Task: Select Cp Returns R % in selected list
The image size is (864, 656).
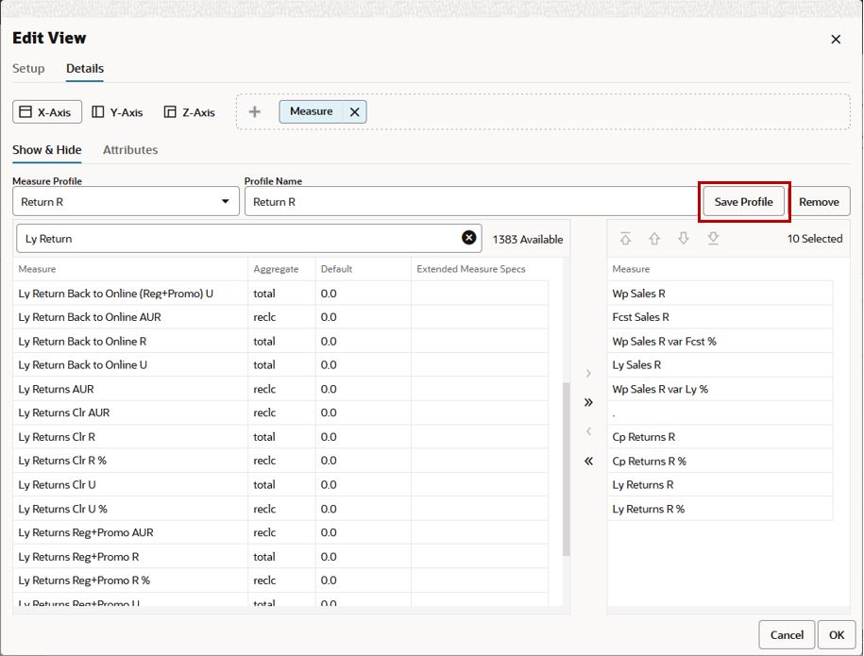Action: (x=720, y=461)
